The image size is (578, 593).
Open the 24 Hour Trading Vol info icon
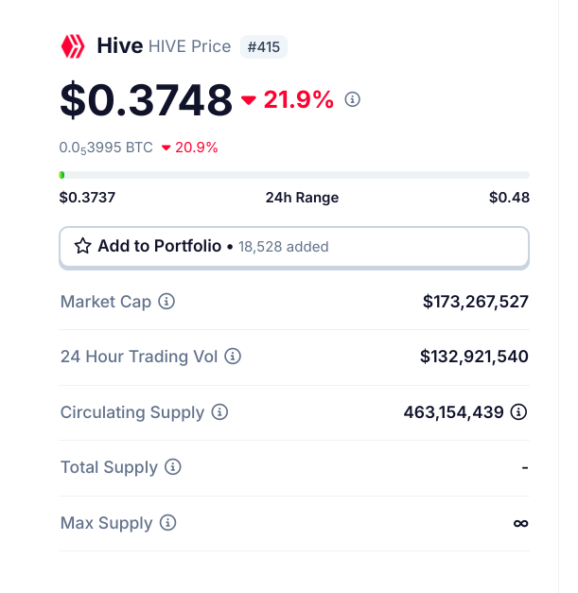[233, 357]
